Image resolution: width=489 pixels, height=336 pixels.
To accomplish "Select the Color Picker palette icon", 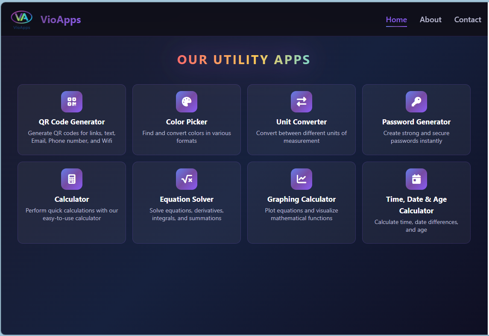I will click(187, 102).
